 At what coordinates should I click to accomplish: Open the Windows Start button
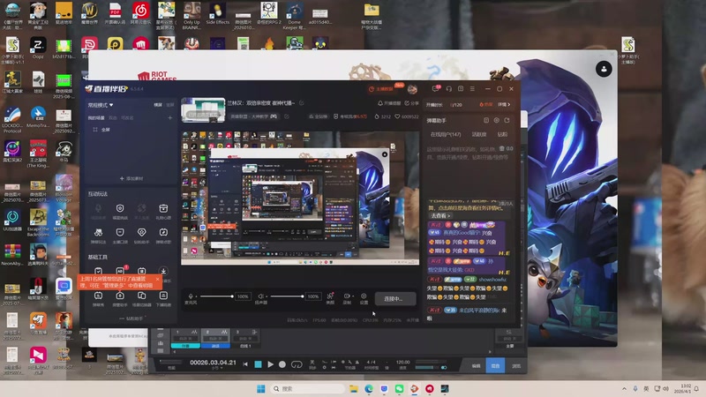260,388
